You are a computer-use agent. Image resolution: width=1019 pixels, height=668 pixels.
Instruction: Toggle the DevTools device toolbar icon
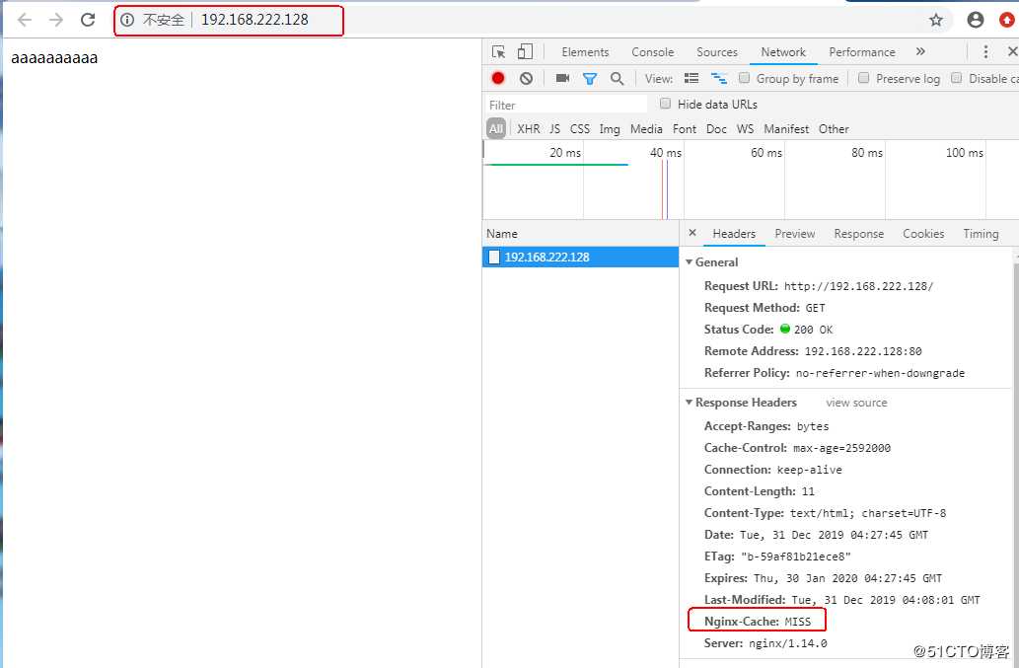(525, 52)
